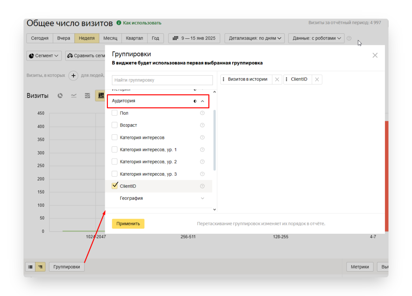
Task: Select the 'Сегодня' period tab
Action: coord(40,38)
